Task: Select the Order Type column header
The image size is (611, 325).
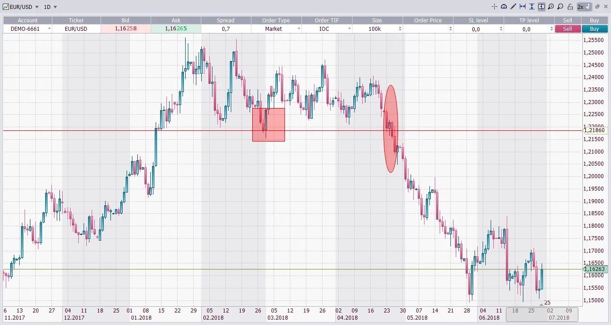Action: [276, 20]
